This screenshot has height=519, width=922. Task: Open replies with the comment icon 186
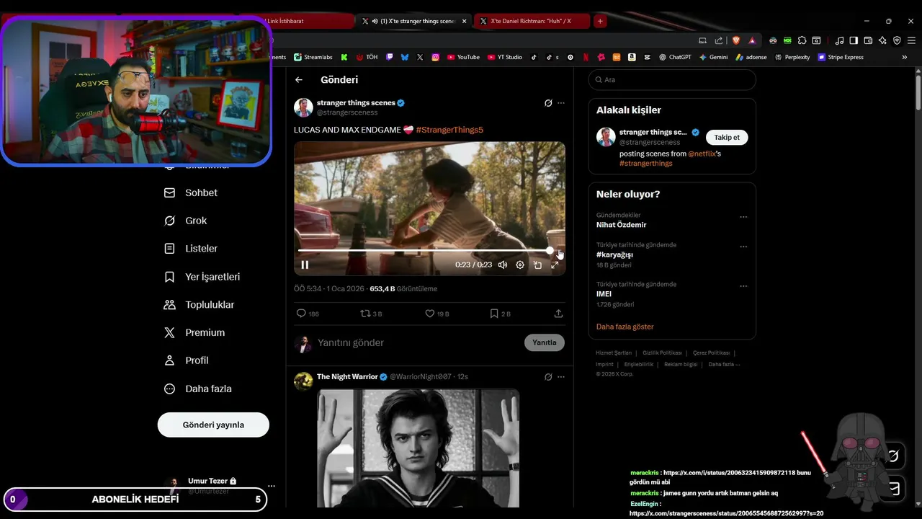[308, 314]
